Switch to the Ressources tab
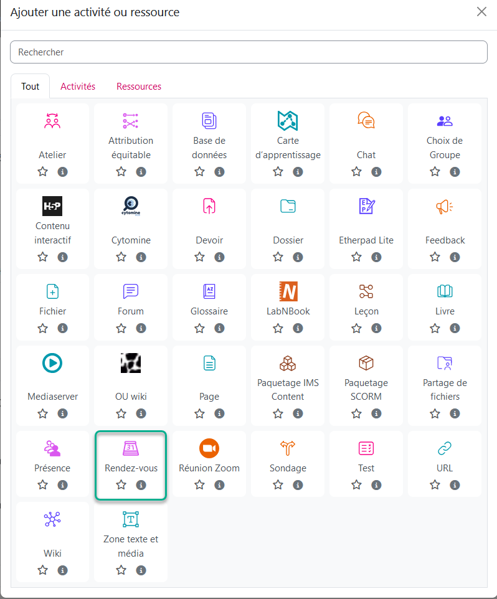 click(139, 87)
